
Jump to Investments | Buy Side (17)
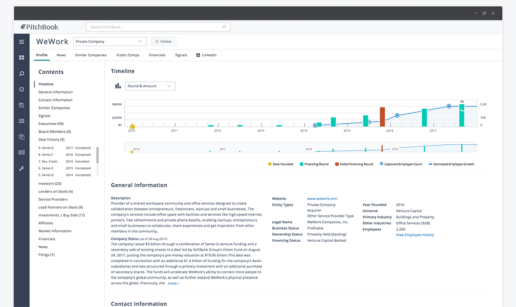tap(62, 215)
